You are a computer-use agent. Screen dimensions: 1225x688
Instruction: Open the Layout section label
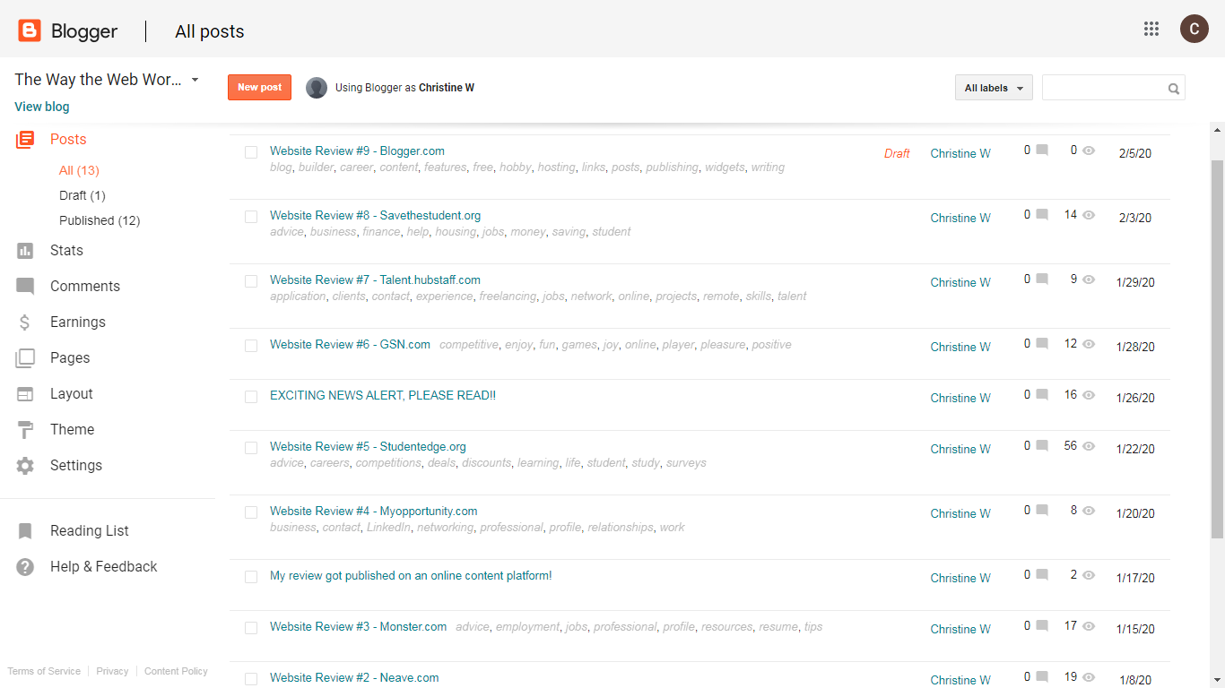click(72, 394)
